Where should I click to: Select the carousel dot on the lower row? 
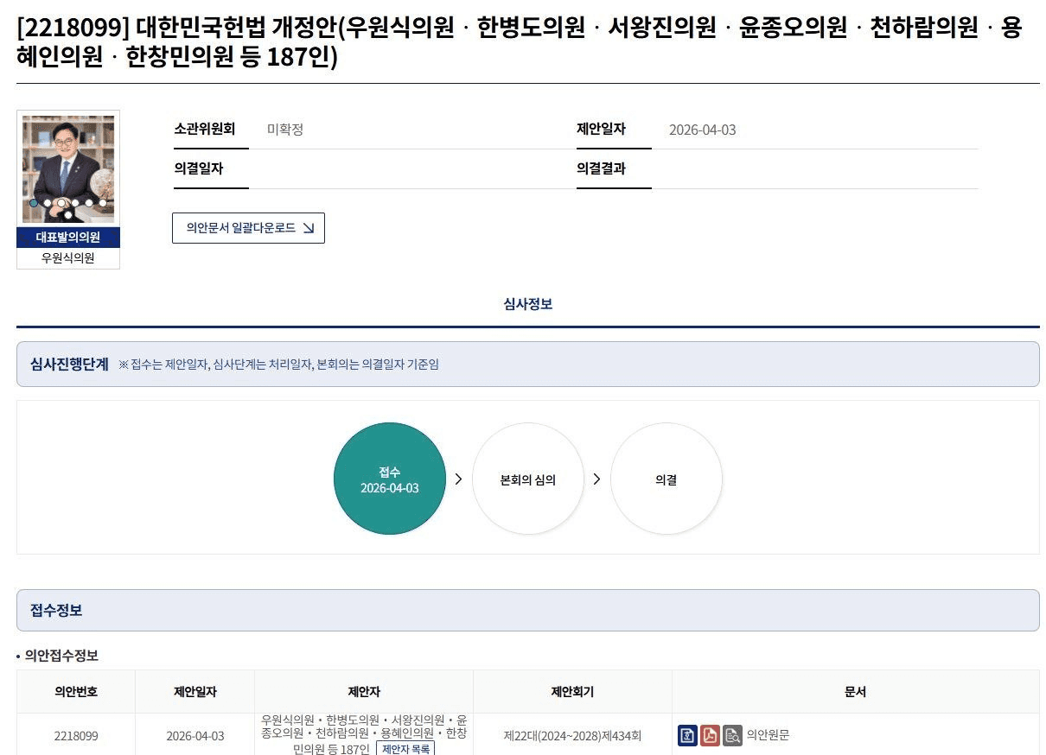pos(68,214)
